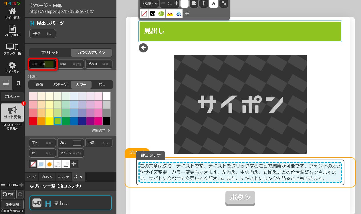Pick the bright yellow color swatch
Image resolution: width=361 pixels, height=214 pixels.
click(49, 121)
